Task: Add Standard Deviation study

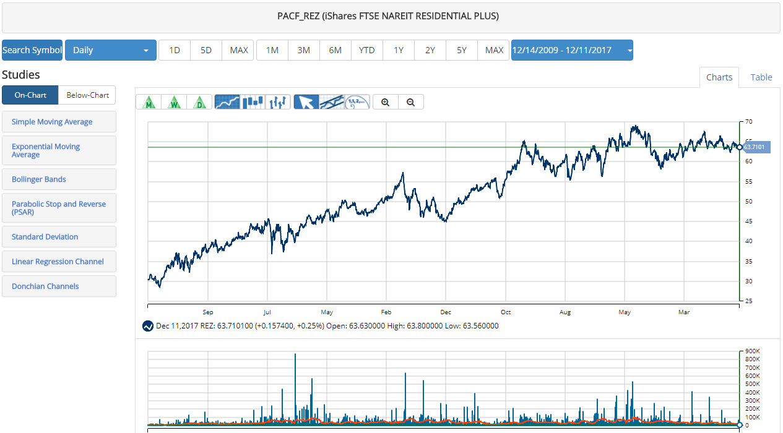Action: tap(59, 237)
